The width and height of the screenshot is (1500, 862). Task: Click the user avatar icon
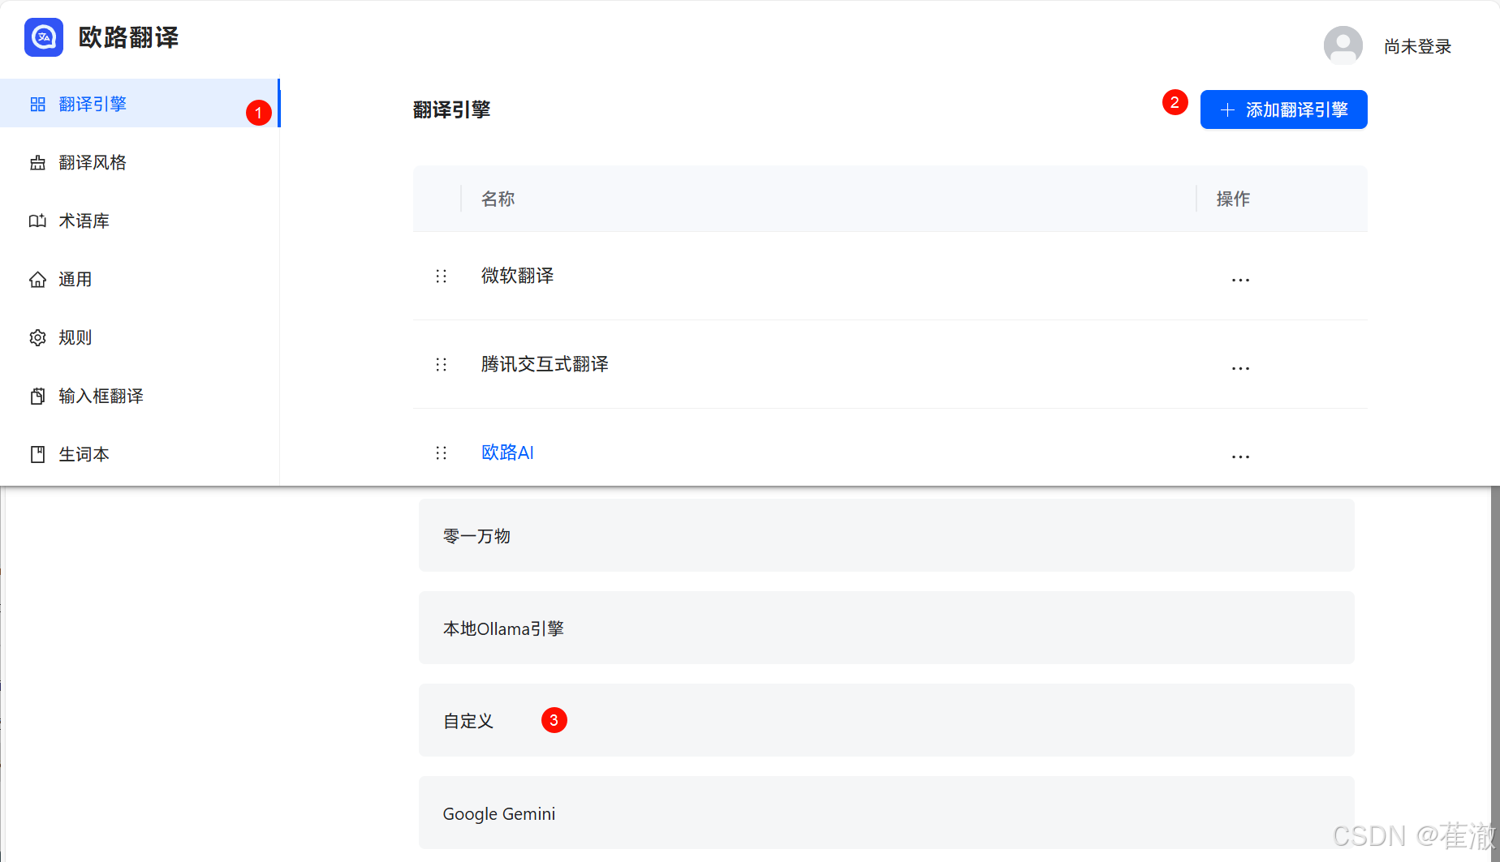(x=1343, y=45)
